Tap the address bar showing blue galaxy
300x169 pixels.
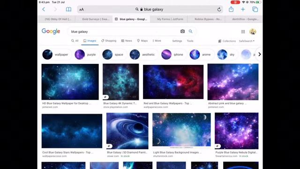pos(150,9)
